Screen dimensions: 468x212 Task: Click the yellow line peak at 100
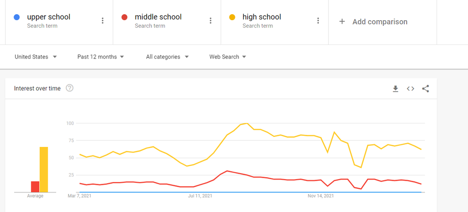247,123
